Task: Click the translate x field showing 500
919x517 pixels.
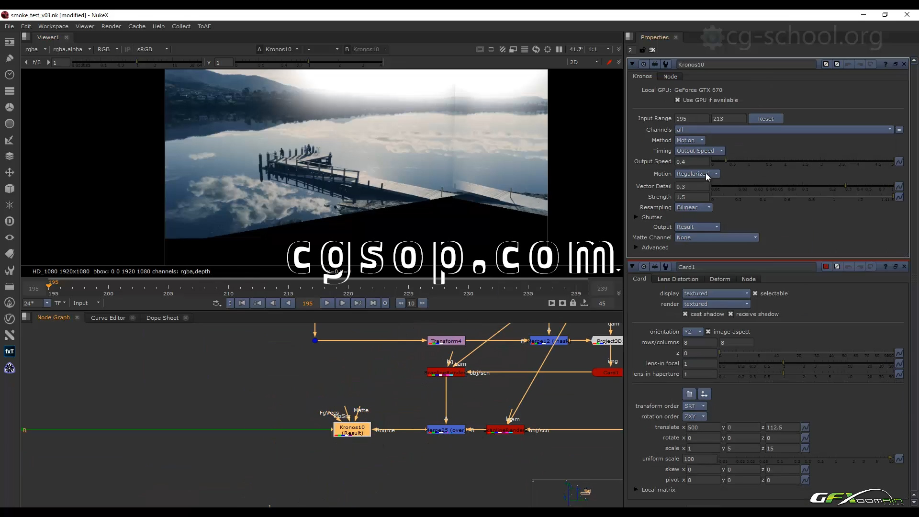Action: 703,427
